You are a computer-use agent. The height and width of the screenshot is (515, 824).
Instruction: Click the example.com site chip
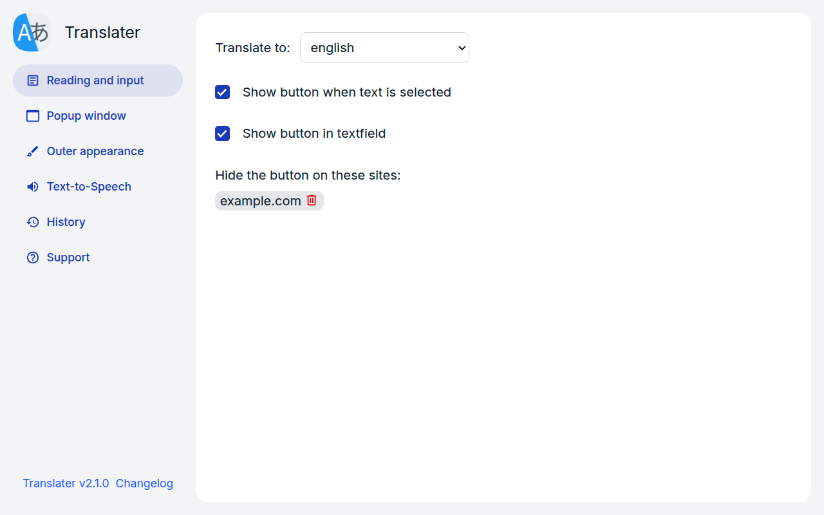click(x=260, y=201)
